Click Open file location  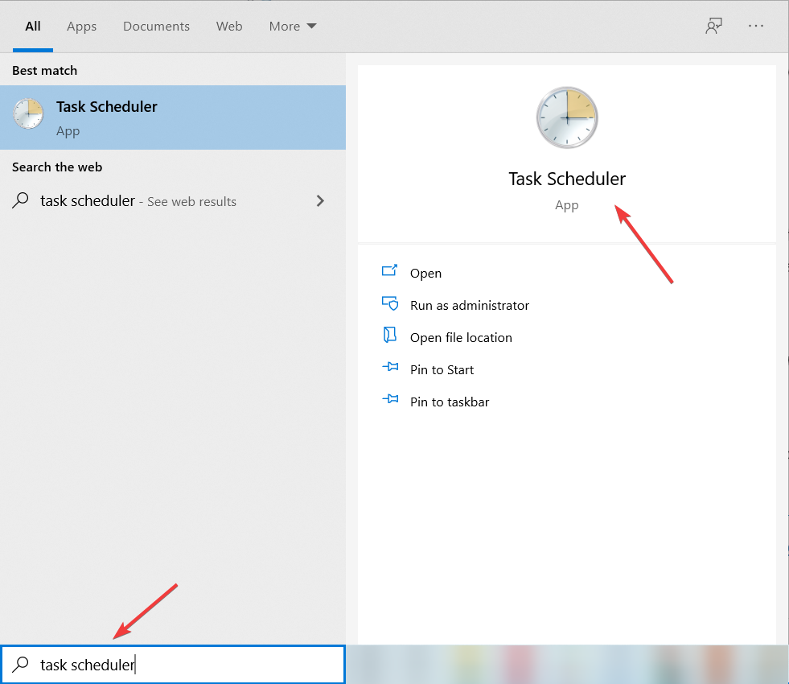461,337
